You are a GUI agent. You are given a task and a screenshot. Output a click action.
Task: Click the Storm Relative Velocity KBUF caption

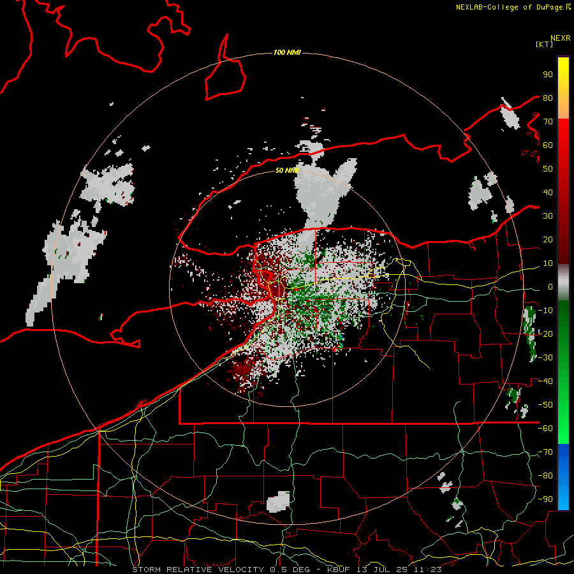(x=287, y=570)
